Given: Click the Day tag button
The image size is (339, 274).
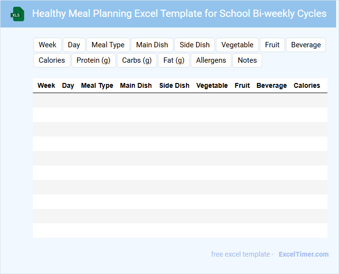Looking at the screenshot, I should coord(74,45).
